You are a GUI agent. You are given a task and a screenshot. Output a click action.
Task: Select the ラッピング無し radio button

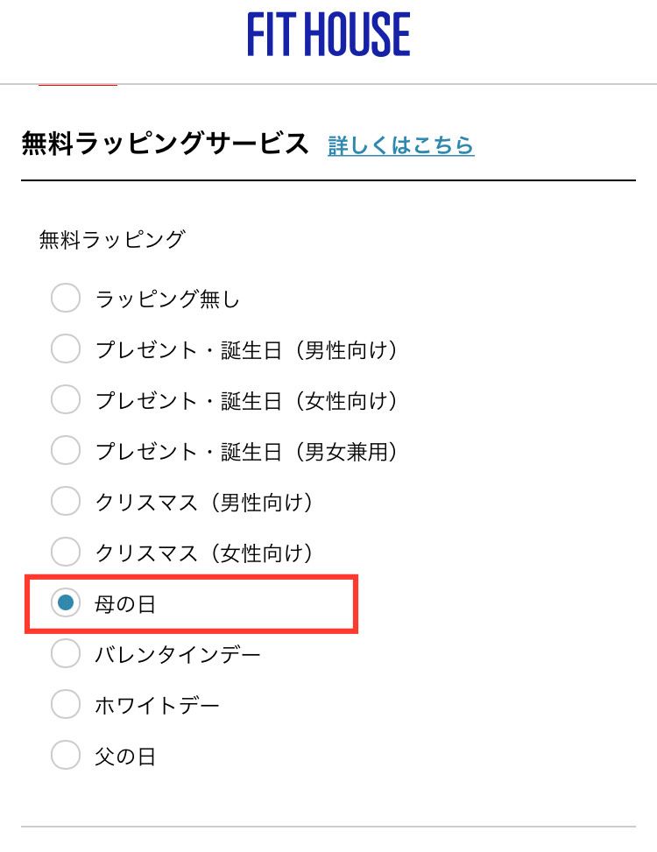point(66,299)
